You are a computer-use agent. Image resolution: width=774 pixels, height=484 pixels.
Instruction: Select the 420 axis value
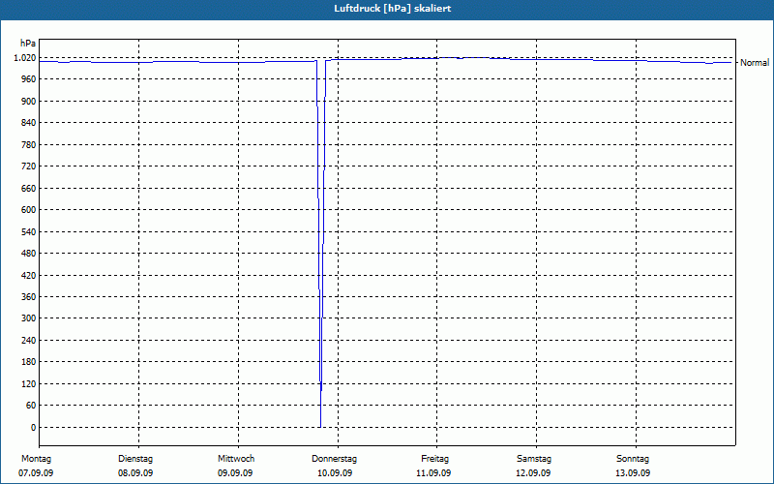[29, 275]
